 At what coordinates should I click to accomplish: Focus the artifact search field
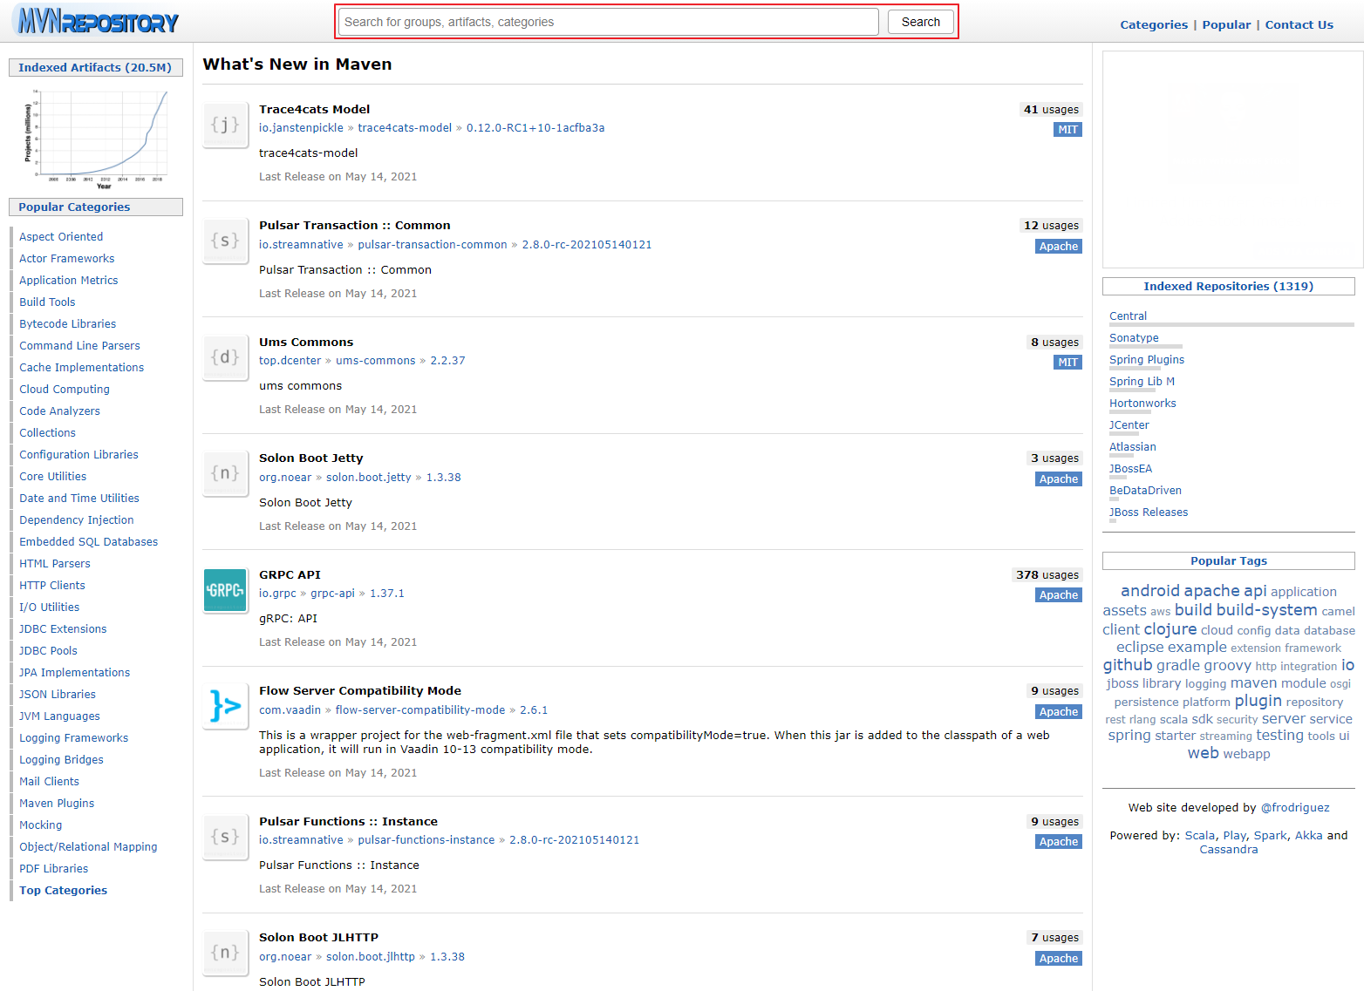pyautogui.click(x=609, y=22)
